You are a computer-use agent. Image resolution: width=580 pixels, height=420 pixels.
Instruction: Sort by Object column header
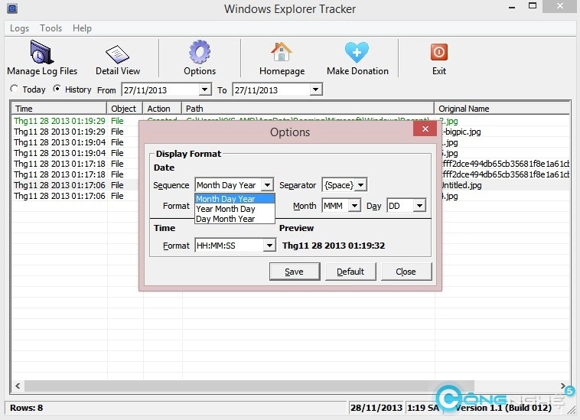point(125,109)
